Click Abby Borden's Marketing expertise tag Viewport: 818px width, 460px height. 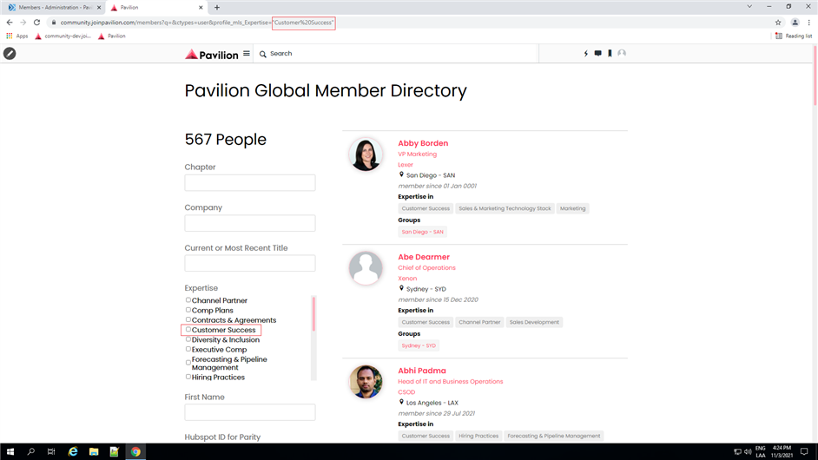click(x=573, y=208)
